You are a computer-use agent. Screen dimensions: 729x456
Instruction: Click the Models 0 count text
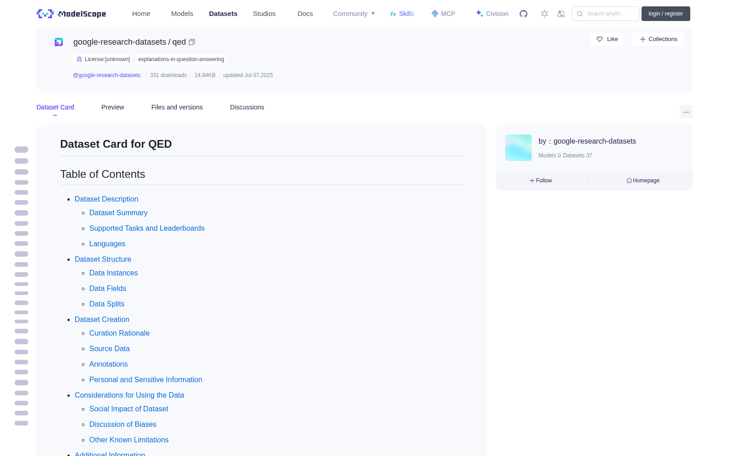pos(549,155)
